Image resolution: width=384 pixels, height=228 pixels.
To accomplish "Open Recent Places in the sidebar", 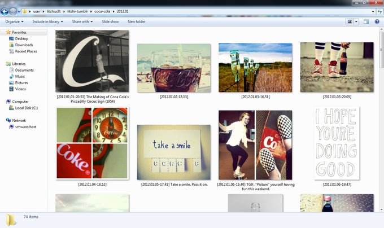I will pos(26,51).
